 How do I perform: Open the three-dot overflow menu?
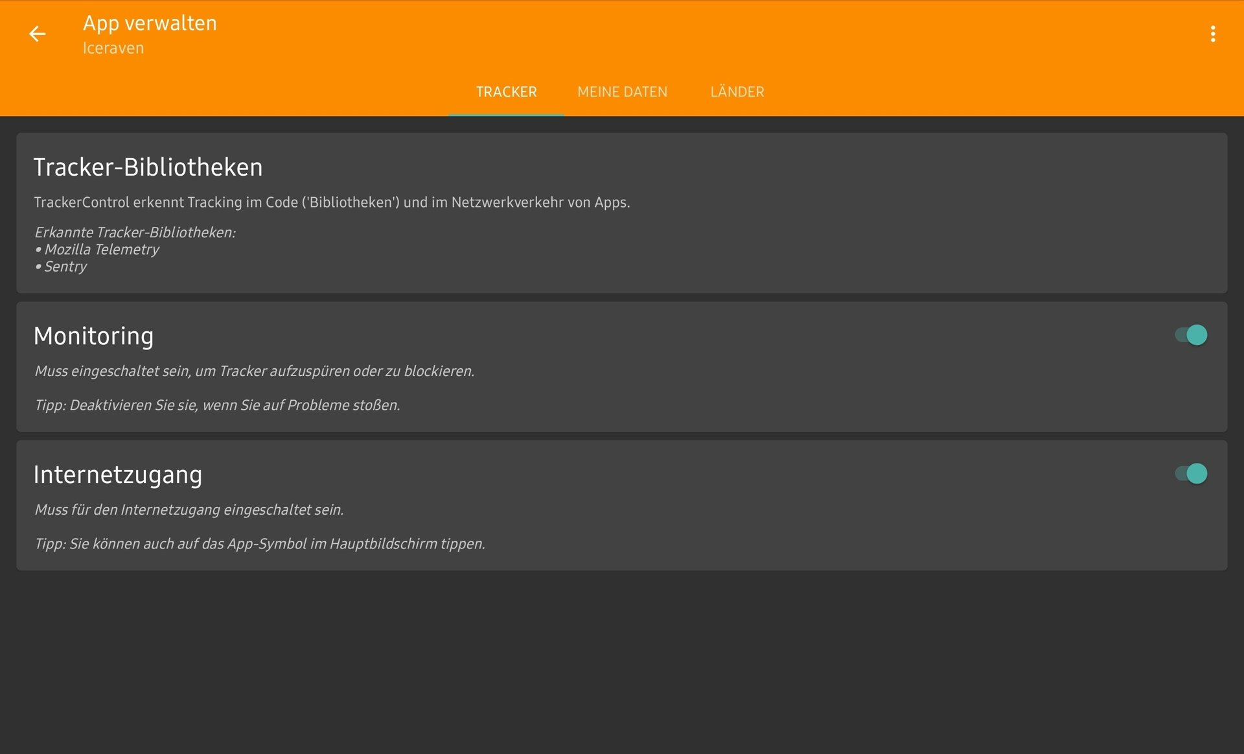click(x=1213, y=34)
